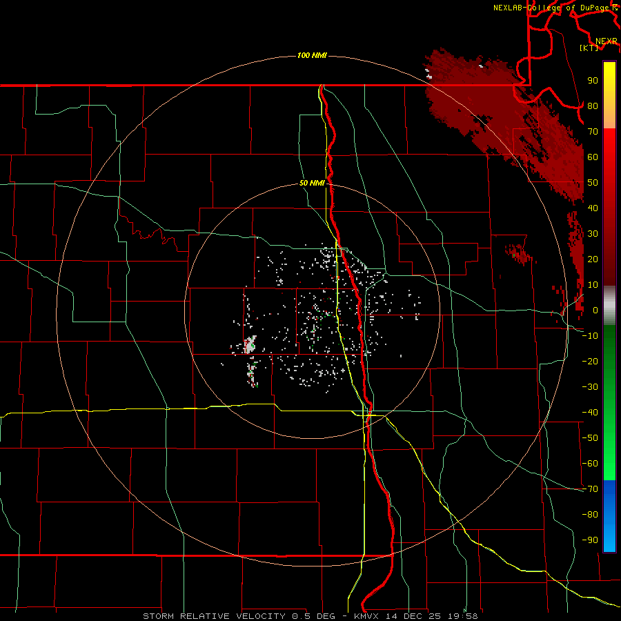Click the 90 value on velocity scale
This screenshot has height=621, width=621.
tap(593, 81)
